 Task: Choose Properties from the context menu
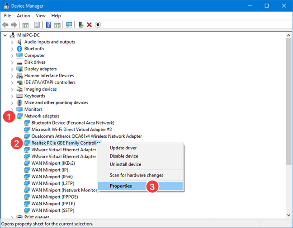pos(121,186)
